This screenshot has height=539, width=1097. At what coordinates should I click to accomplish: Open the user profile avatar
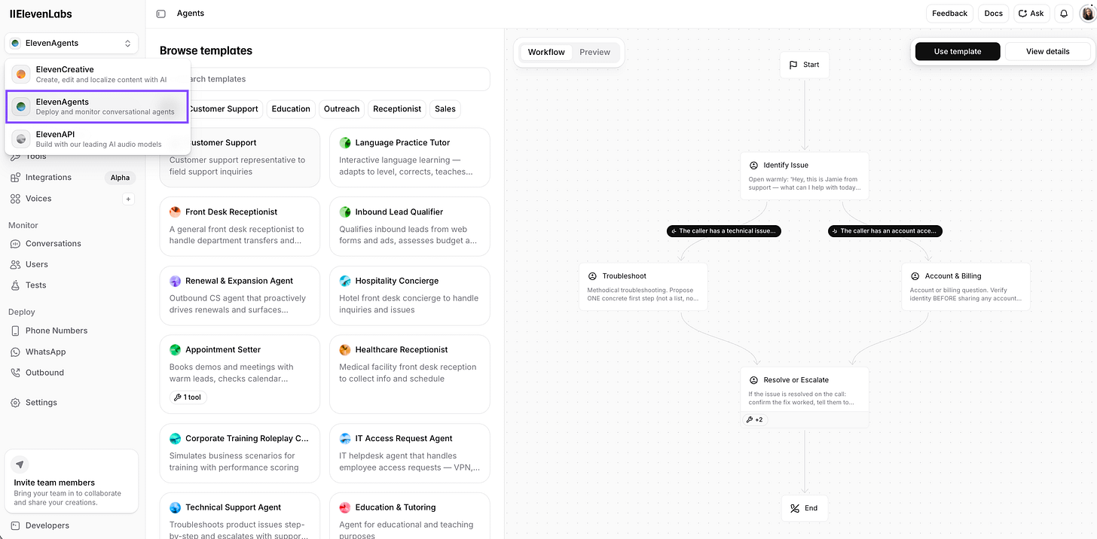pos(1087,14)
